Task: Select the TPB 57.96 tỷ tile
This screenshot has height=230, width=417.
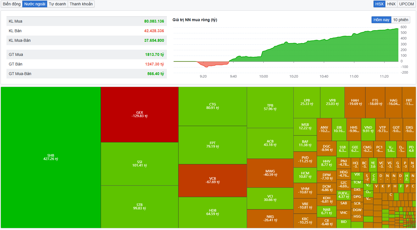Action: coord(270,108)
